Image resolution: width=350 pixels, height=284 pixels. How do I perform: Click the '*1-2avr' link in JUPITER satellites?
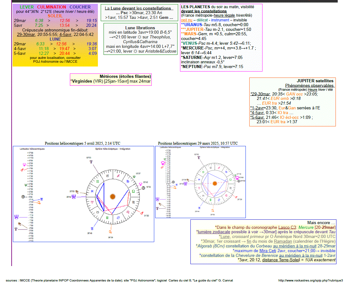tap(257, 108)
